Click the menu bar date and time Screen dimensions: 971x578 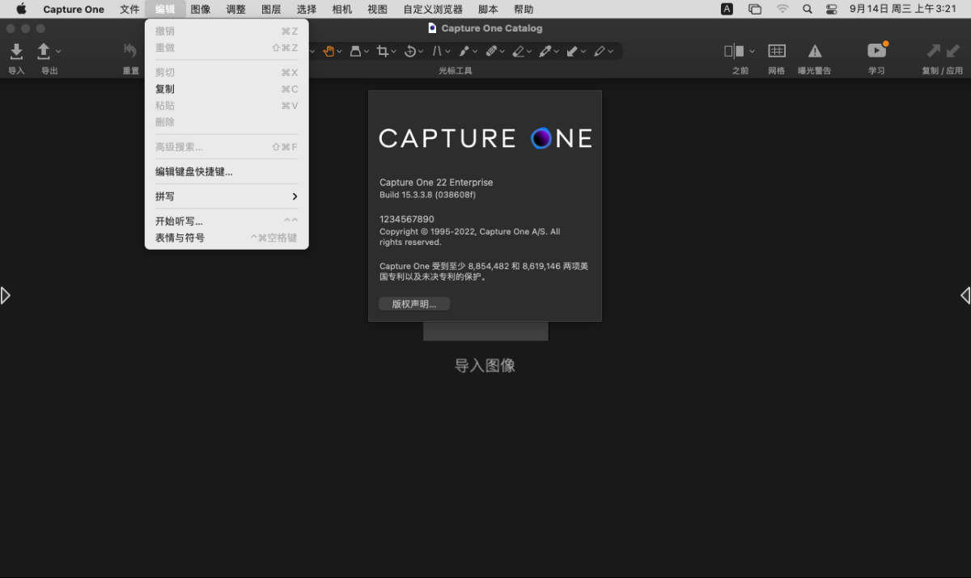[x=903, y=9]
